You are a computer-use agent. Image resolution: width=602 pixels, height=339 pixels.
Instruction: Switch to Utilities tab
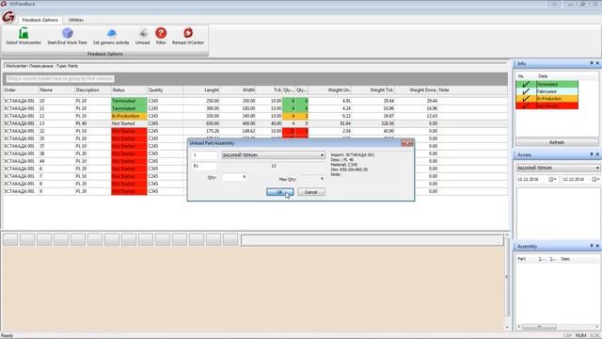76,20
